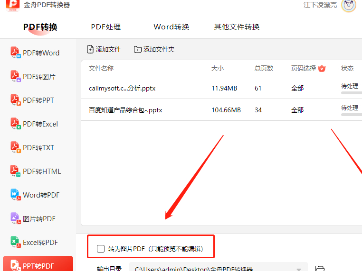Click the user avatar at top right
This screenshot has width=362, height=271.
349,6
